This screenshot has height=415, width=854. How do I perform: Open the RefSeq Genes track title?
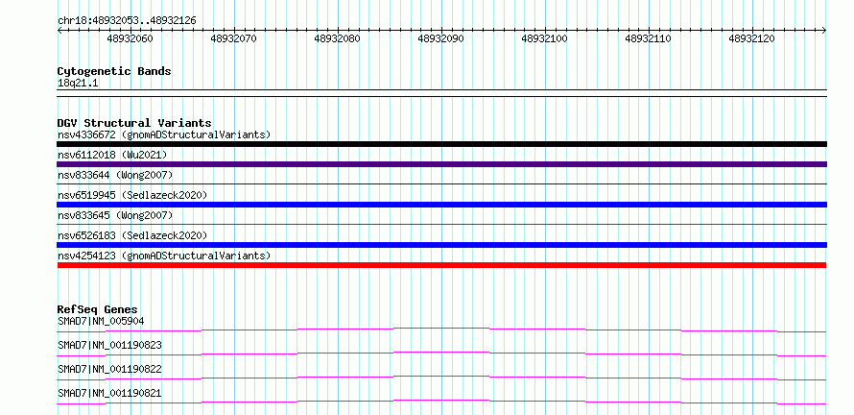(x=98, y=309)
